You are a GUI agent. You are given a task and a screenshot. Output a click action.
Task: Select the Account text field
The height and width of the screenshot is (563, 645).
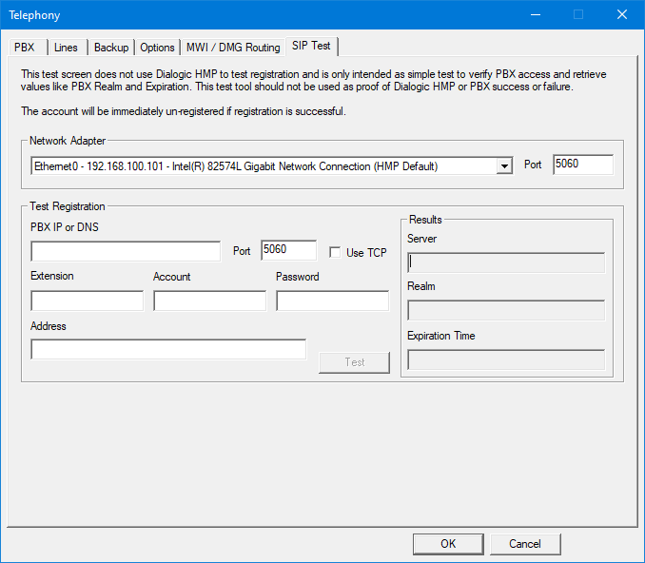(x=209, y=301)
